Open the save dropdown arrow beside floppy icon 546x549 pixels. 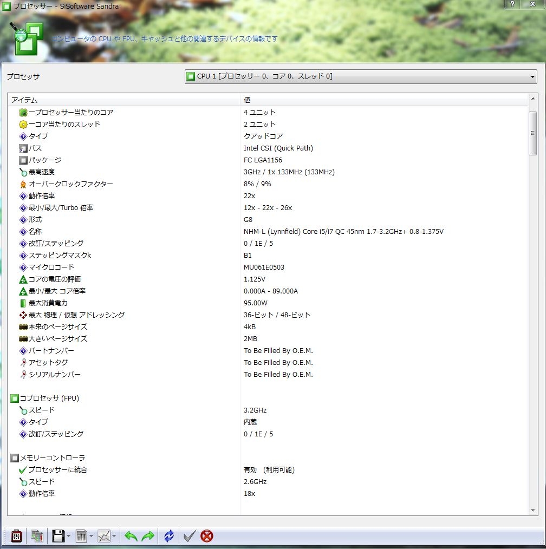tap(68, 536)
